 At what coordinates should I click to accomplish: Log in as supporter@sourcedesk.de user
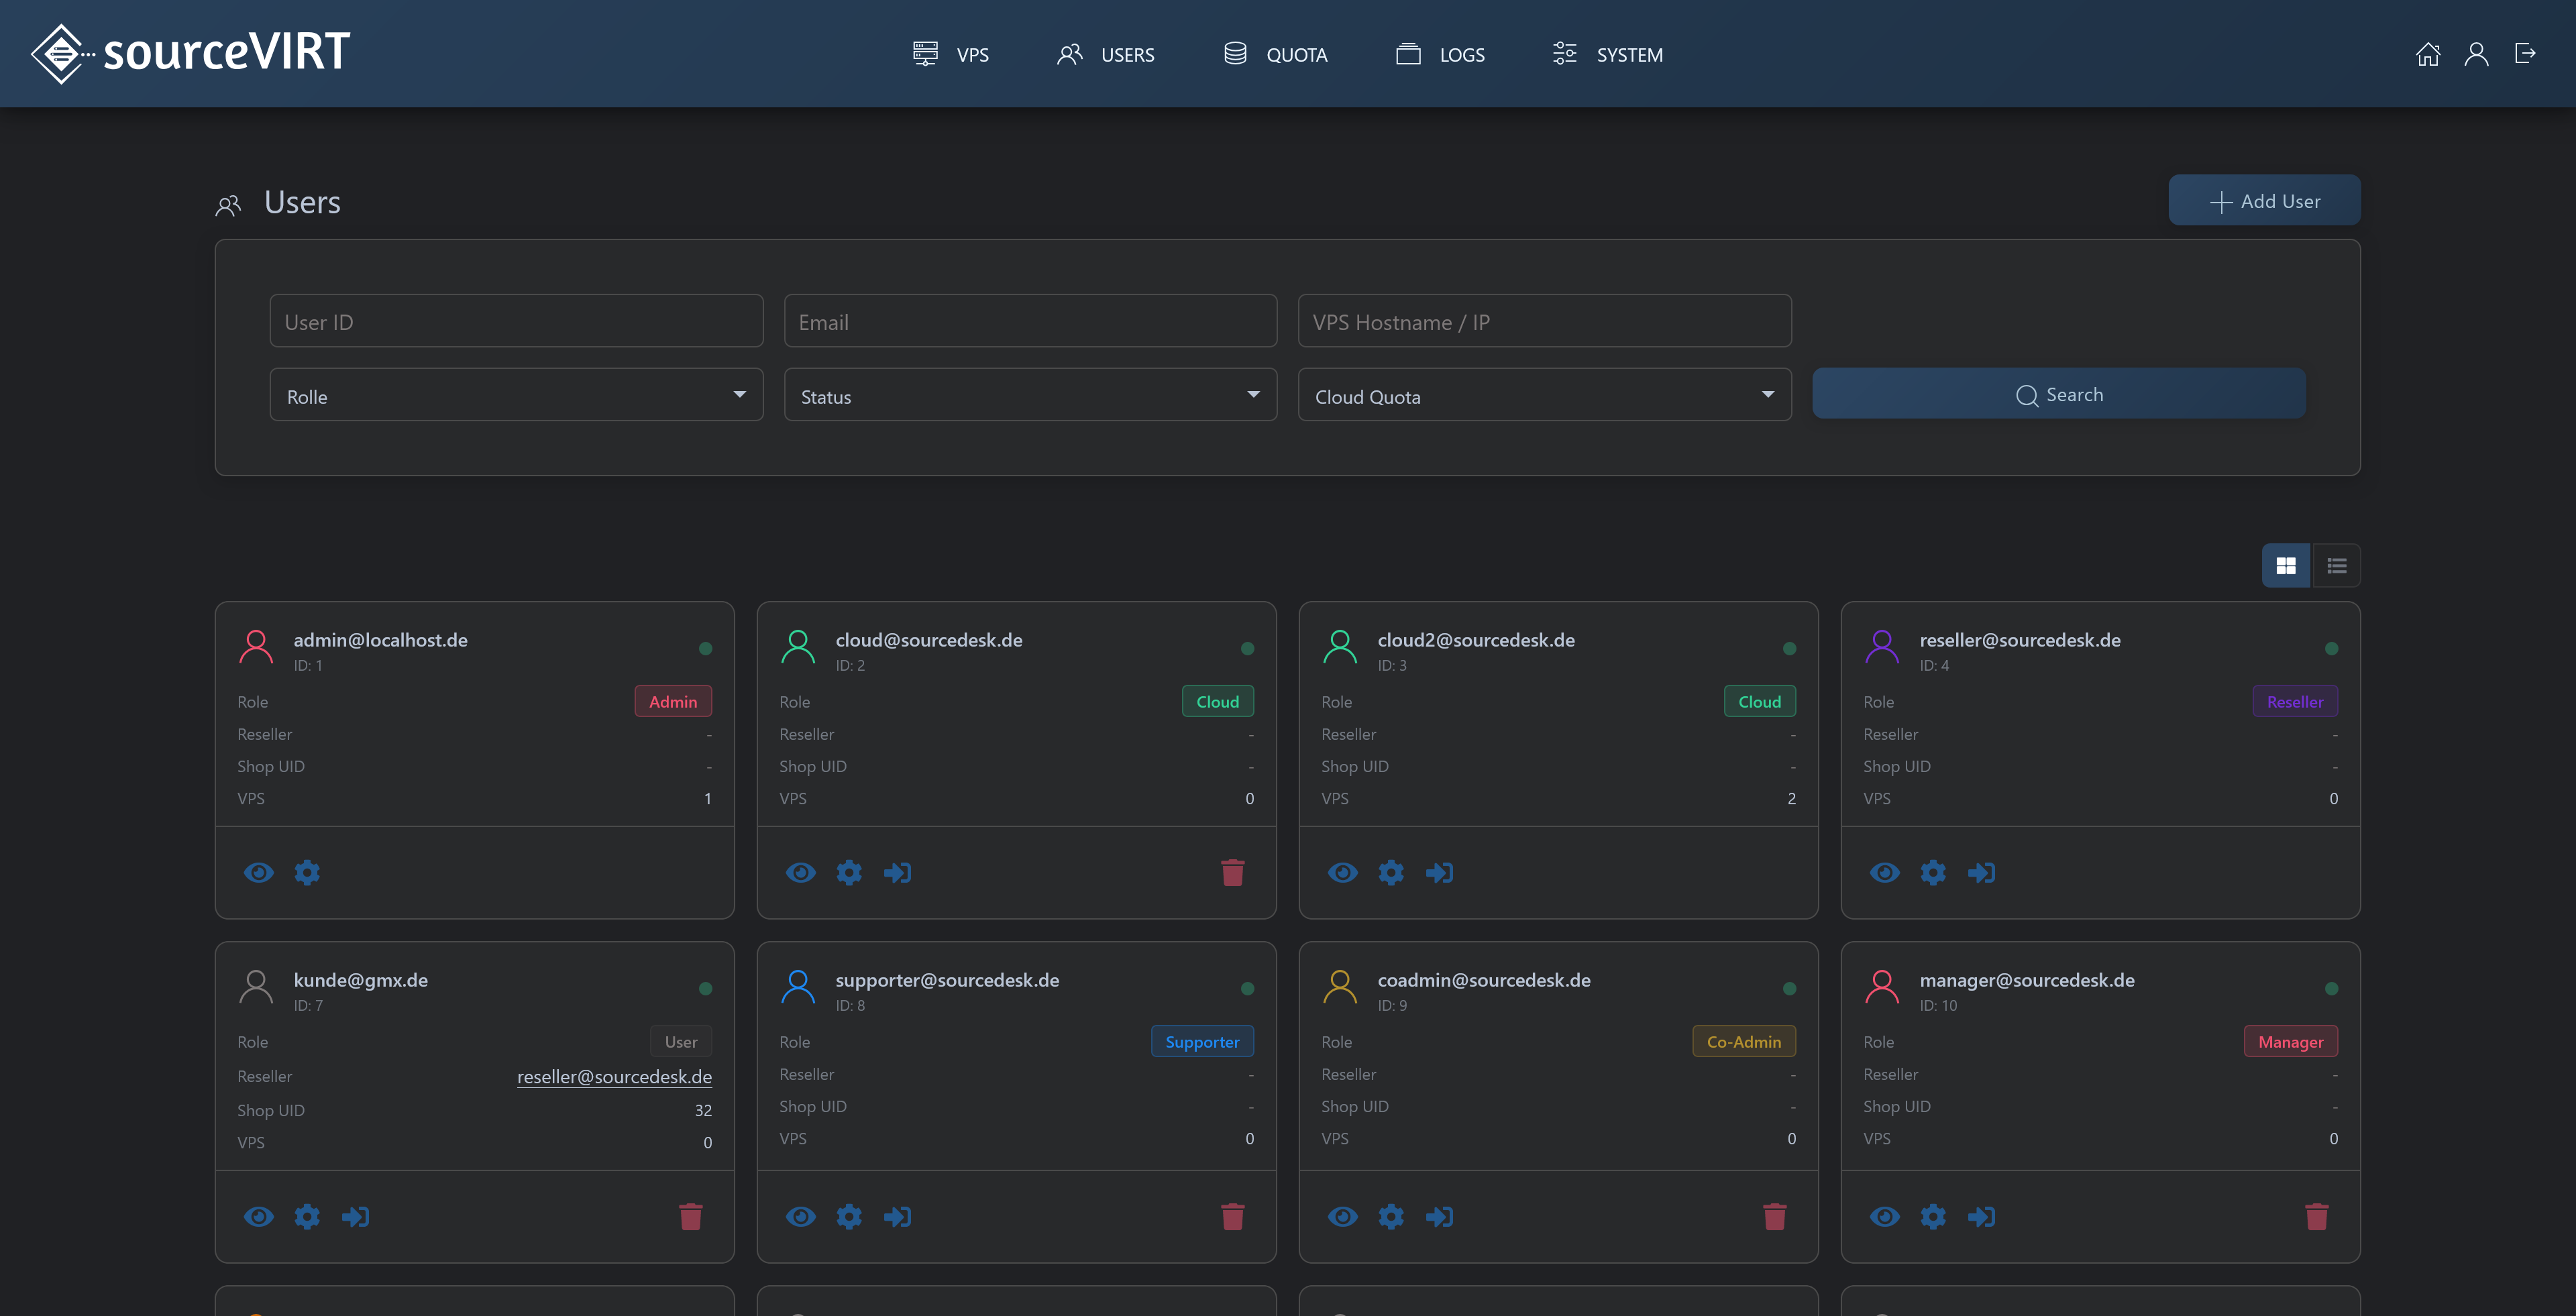click(x=897, y=1216)
